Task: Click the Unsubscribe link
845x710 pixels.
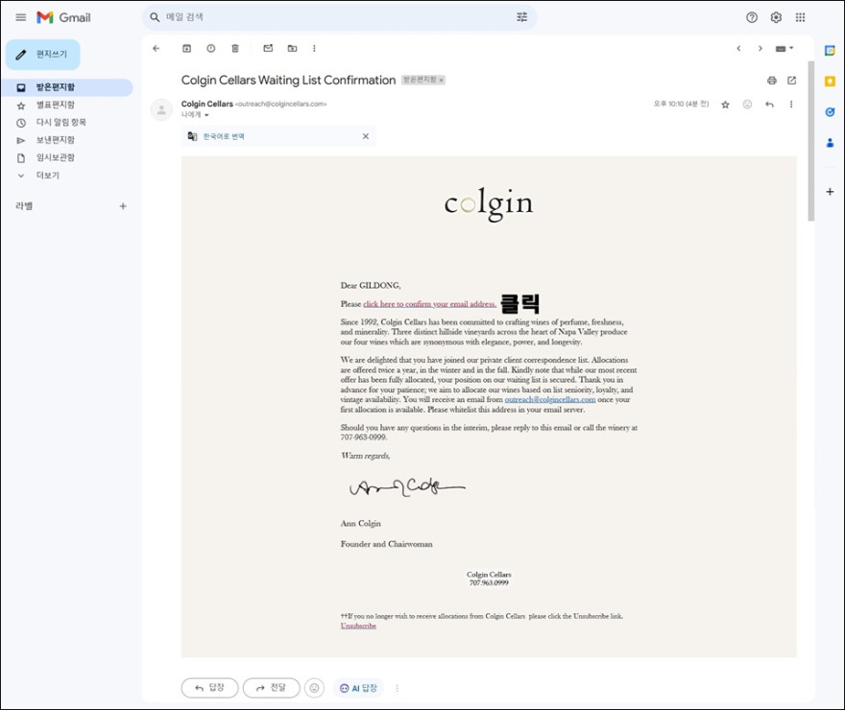Action: 358,626
